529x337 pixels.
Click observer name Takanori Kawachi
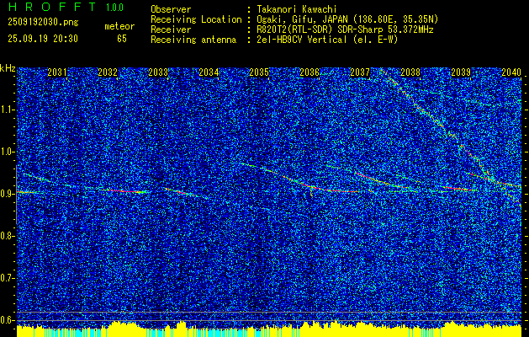coord(296,9)
